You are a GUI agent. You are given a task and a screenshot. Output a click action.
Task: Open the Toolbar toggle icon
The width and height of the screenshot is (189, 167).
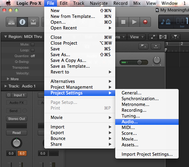tap(34, 22)
